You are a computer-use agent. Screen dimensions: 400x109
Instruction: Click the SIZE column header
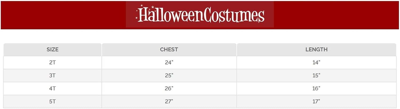click(53, 49)
